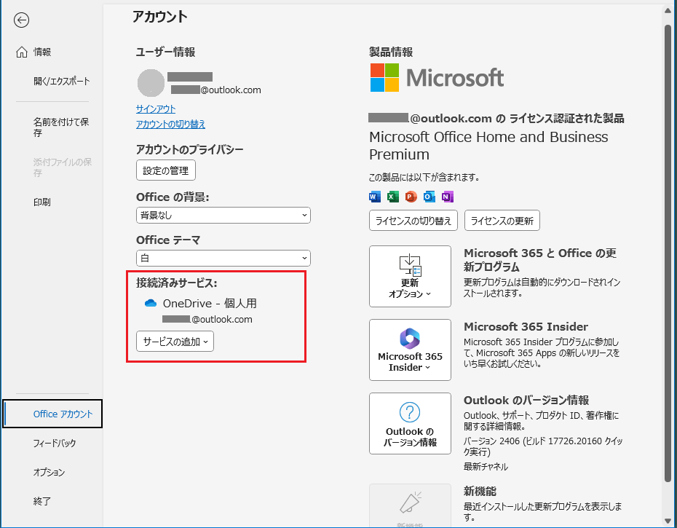Viewport: 677px width, 528px height.
Task: Click the Outlook app icon
Action: coord(429,197)
